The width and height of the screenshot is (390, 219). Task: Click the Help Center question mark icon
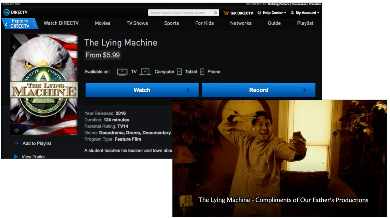coord(259,13)
